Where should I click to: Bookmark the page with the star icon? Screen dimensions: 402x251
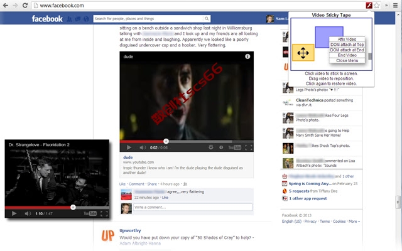[x=376, y=6]
